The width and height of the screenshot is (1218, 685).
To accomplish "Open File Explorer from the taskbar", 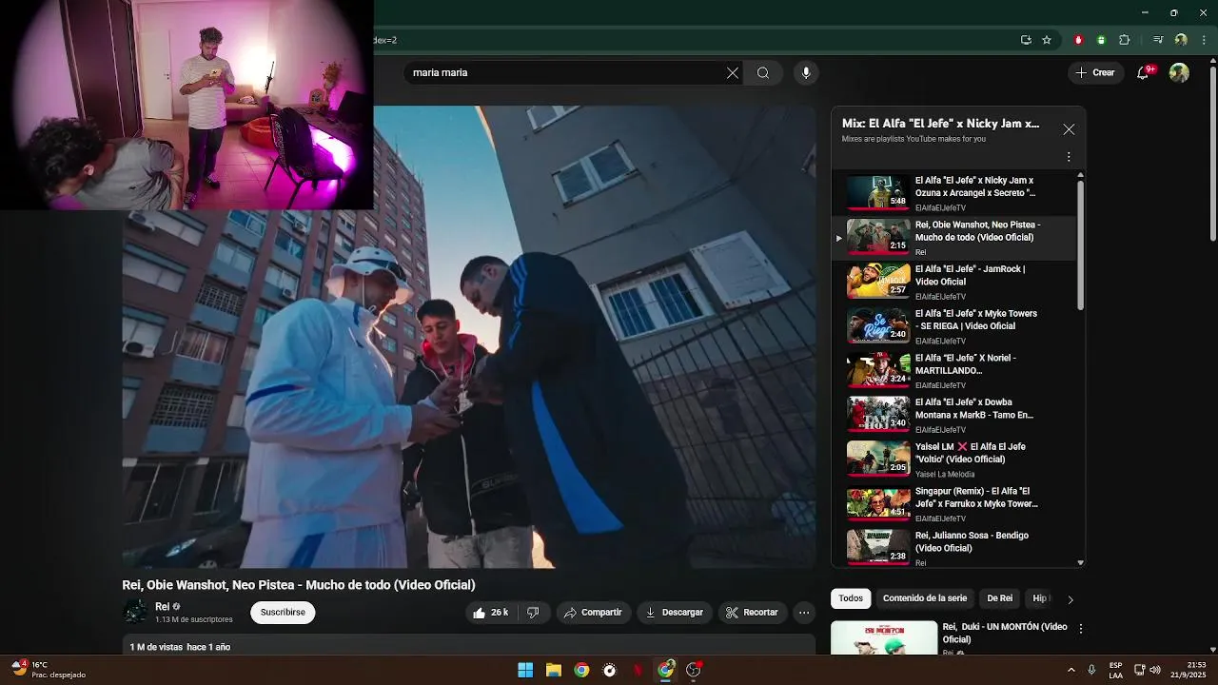I will tap(553, 670).
